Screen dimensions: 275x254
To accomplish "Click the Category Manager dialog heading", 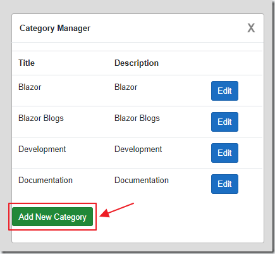I will [x=55, y=29].
